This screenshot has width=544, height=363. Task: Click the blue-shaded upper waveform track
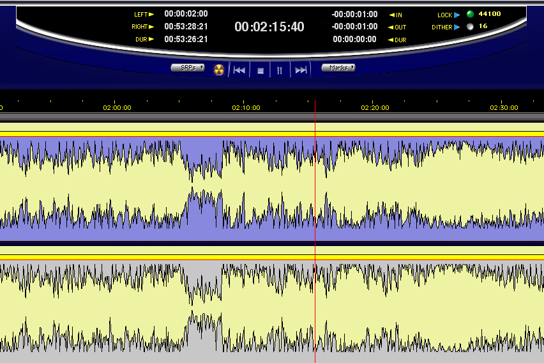[x=272, y=189]
